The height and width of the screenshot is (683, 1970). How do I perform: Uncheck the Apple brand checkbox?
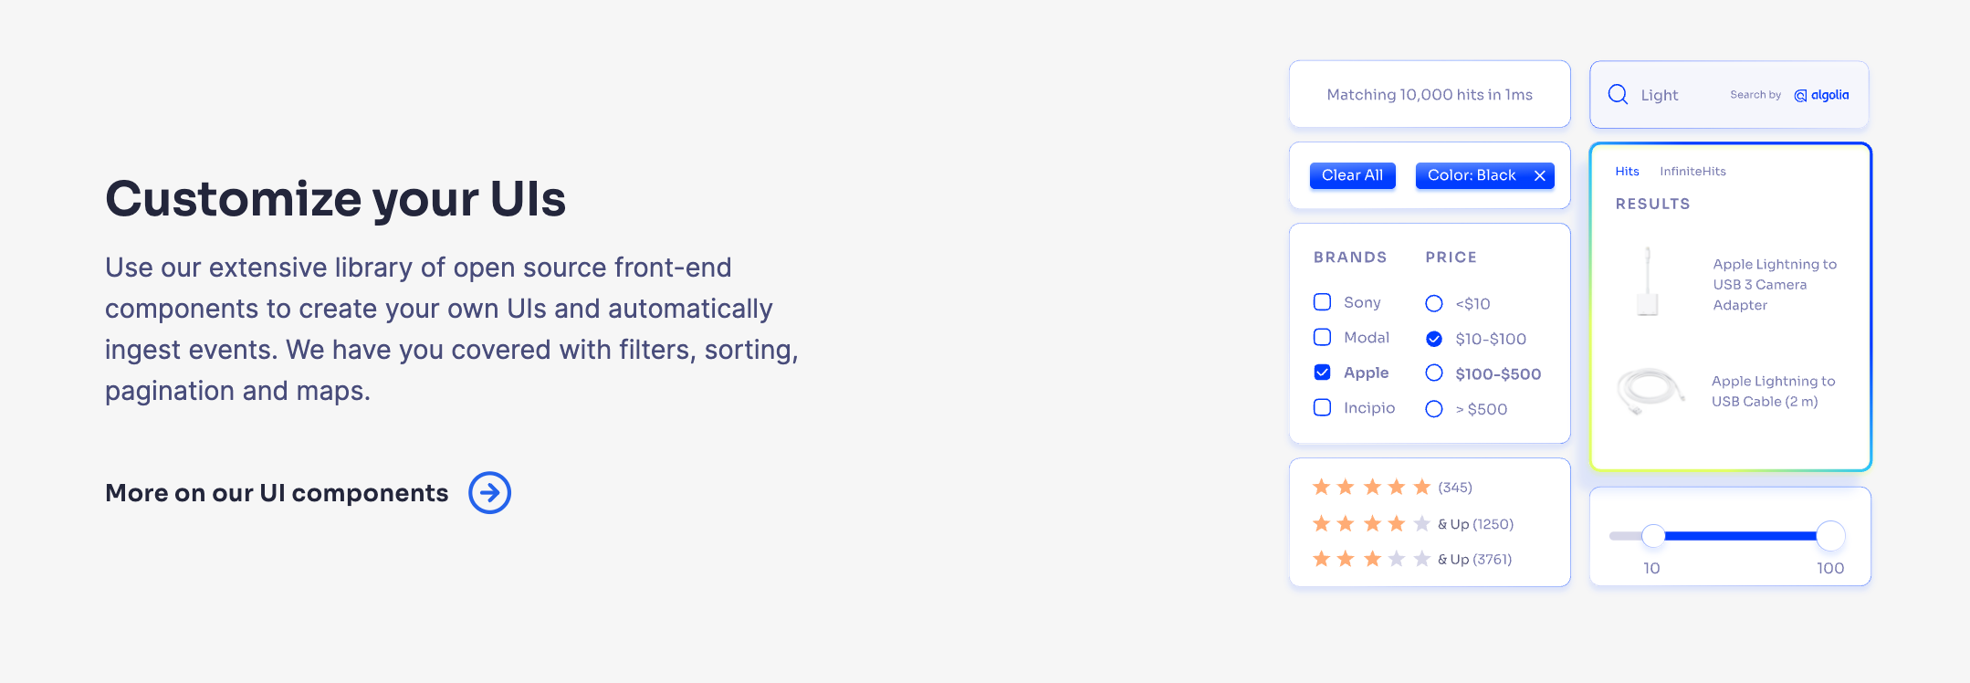[1322, 373]
